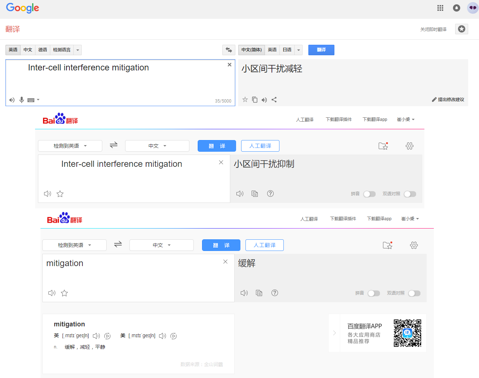
Task: Select 检测语言 source tab
Action: pyautogui.click(x=62, y=50)
